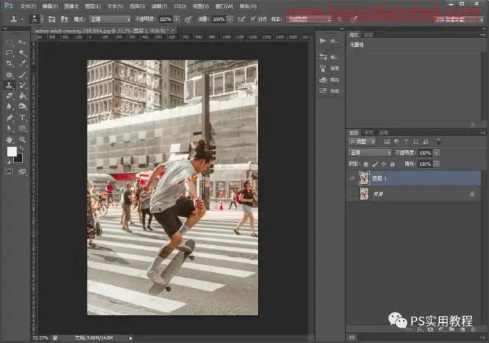The height and width of the screenshot is (343, 489).
Task: Toggle adjustment layer filter icon
Action: coord(397,142)
